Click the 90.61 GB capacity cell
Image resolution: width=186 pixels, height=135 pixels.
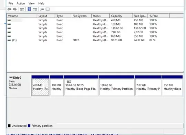[116, 40]
